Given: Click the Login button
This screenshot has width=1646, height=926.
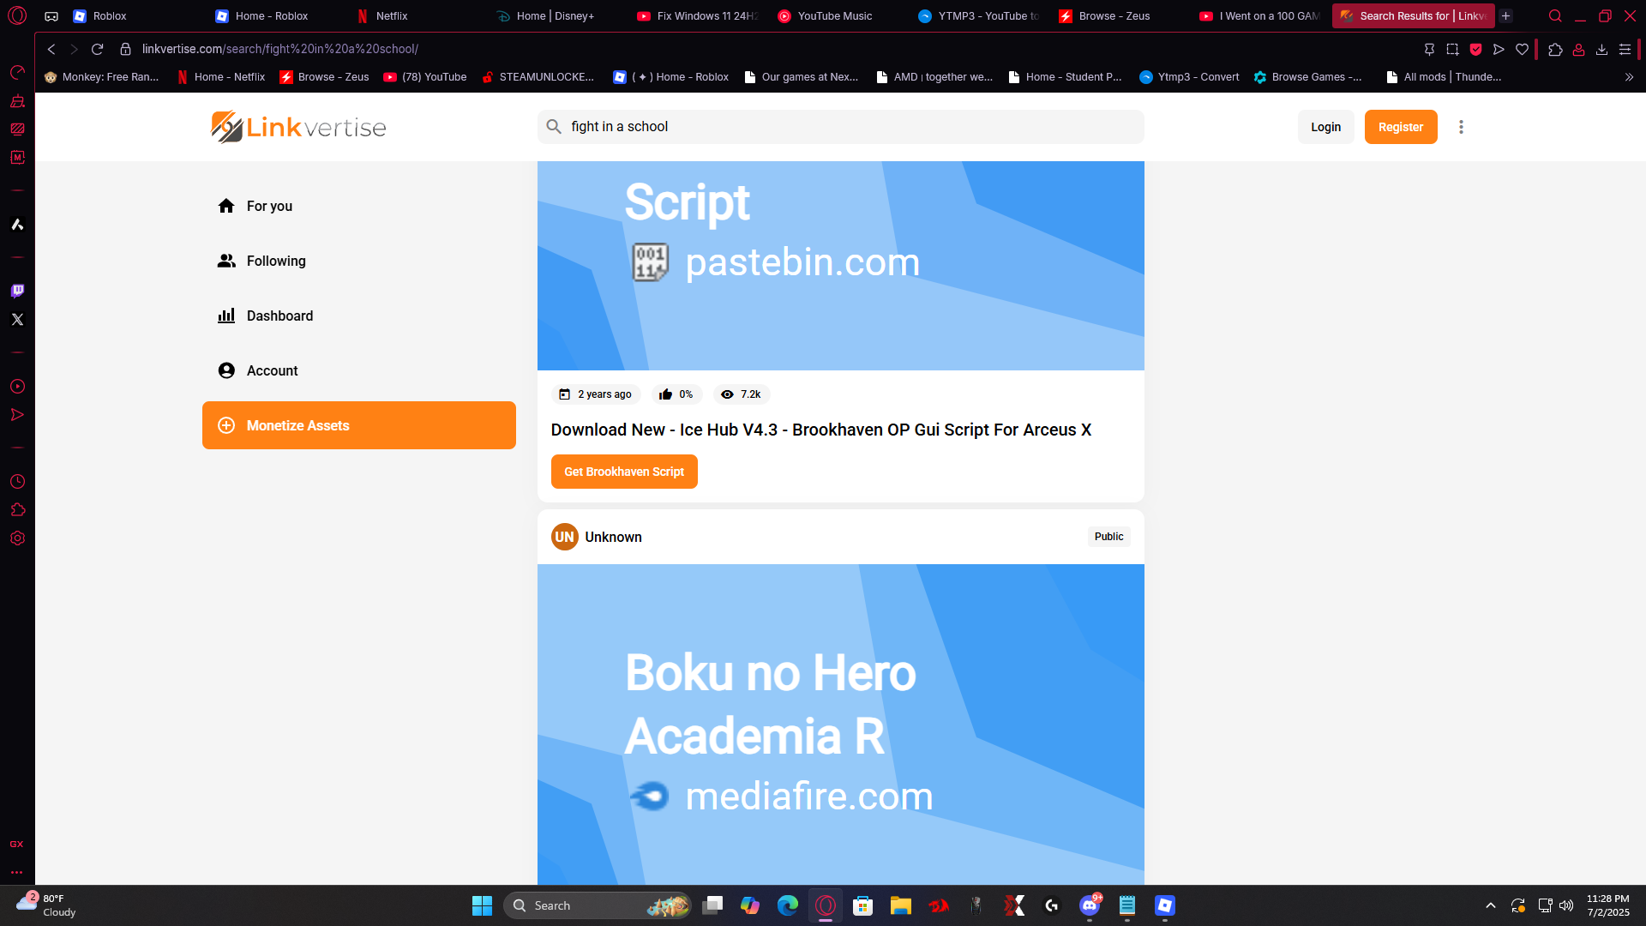Looking at the screenshot, I should (x=1325, y=127).
